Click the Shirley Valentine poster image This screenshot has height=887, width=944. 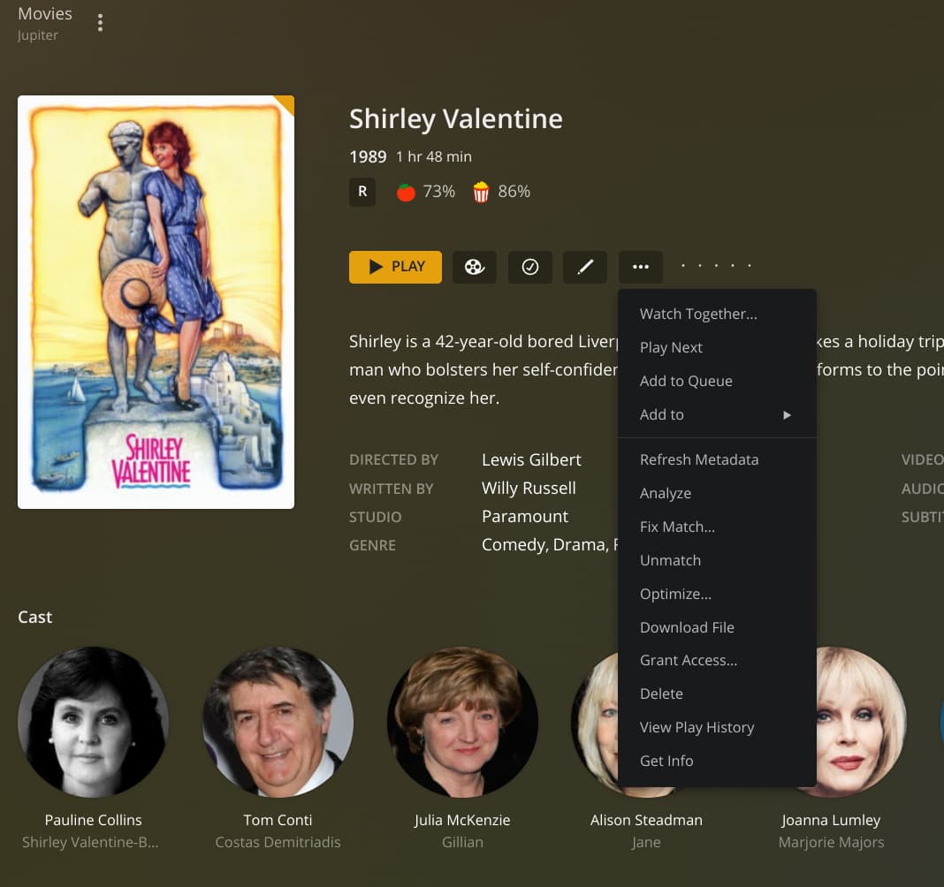click(x=156, y=301)
